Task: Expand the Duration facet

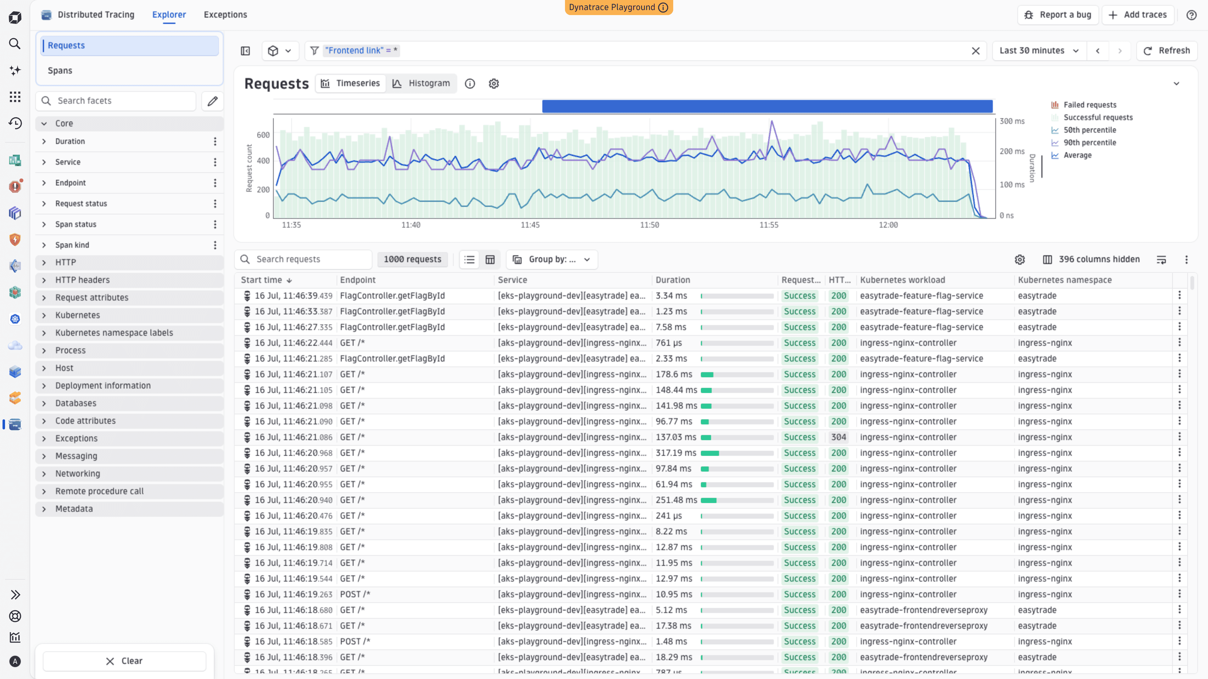Action: 44,141
